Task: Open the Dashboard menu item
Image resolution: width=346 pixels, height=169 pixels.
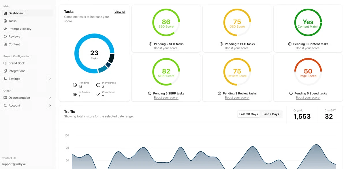Action: (28, 13)
